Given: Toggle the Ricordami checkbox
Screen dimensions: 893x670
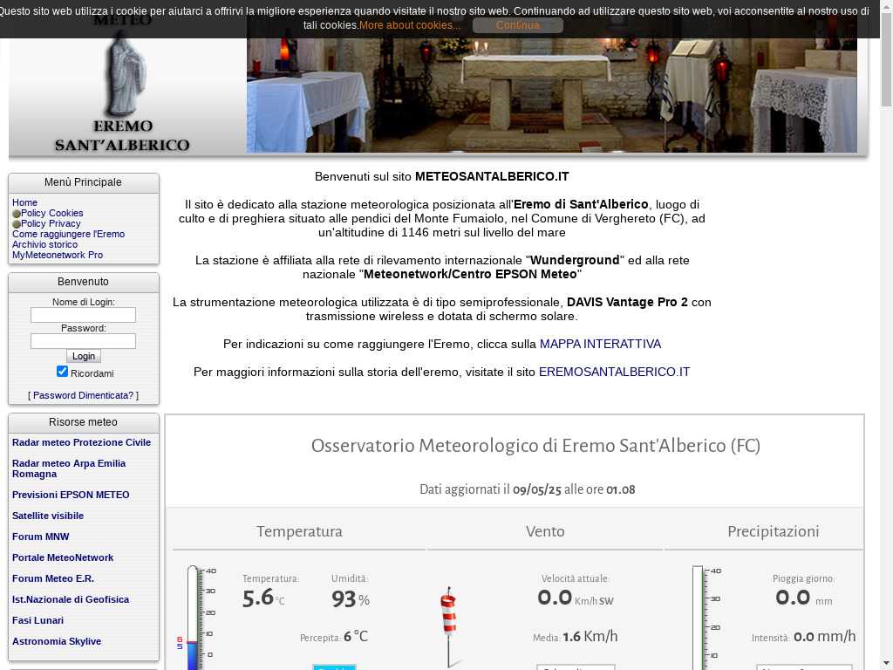Looking at the screenshot, I should tap(62, 372).
